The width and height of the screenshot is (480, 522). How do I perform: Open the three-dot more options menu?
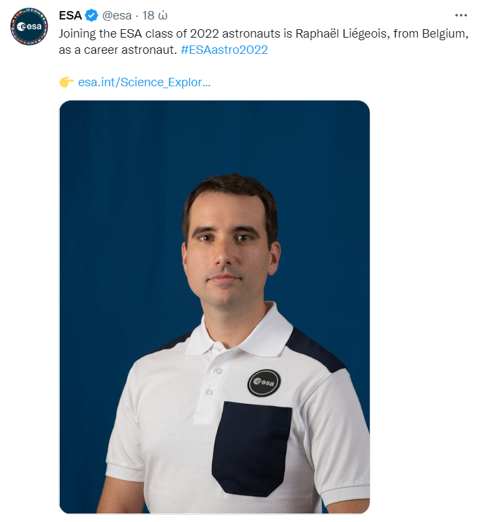click(461, 16)
